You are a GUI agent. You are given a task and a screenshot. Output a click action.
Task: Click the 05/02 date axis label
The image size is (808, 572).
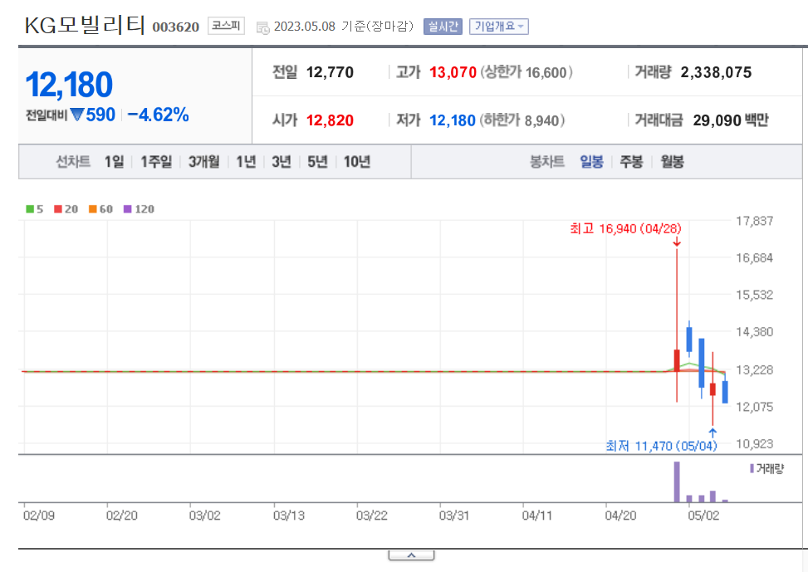tap(703, 516)
